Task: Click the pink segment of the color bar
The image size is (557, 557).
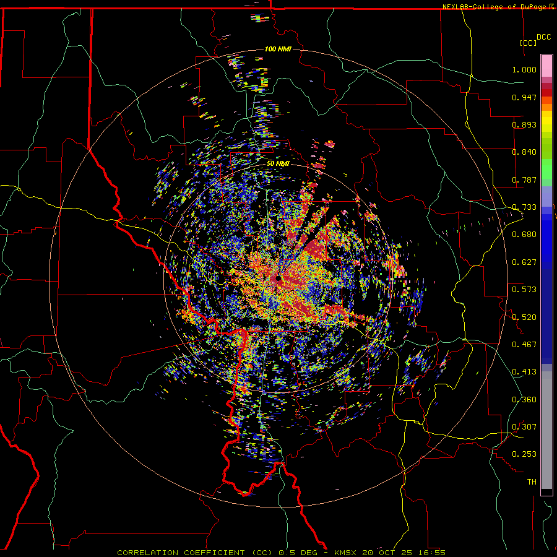Action: [x=546, y=66]
